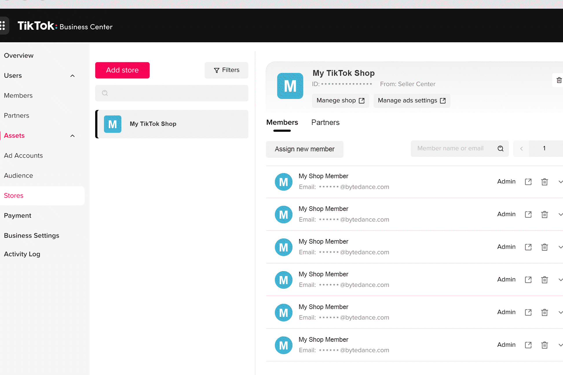Open external link for the top Admin member
Screen dimensions: 563x375
[x=528, y=182]
